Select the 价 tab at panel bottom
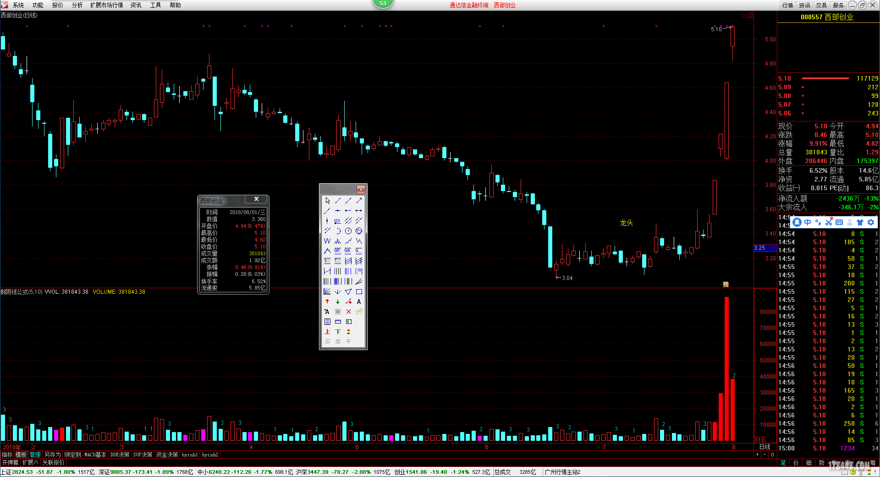 (x=796, y=463)
